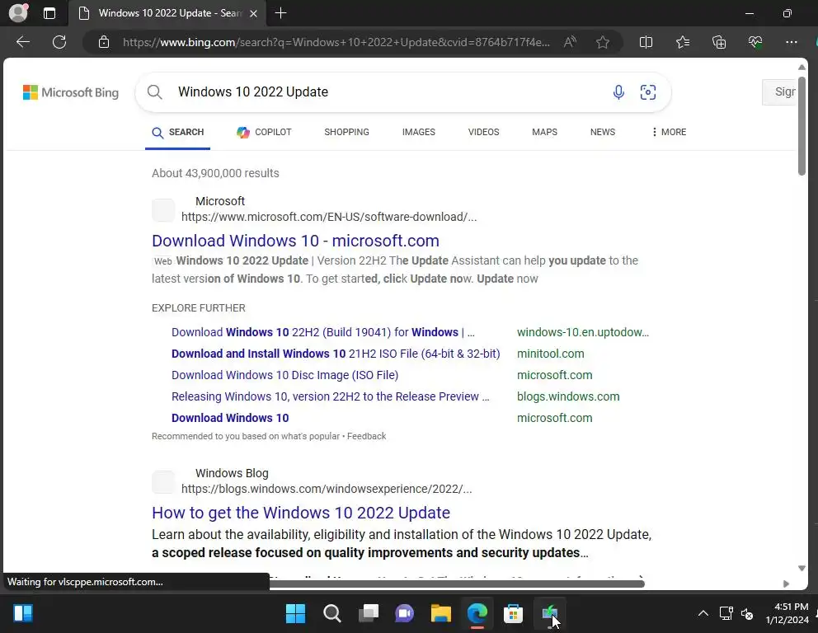Open the Edge profile avatar
818x633 pixels.
pyautogui.click(x=18, y=13)
